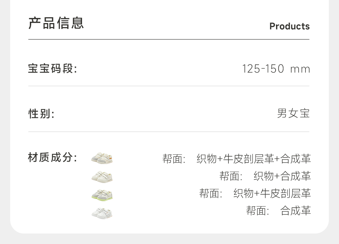Click the 125-150 mm size value
339x244 pixels.
[x=276, y=69]
